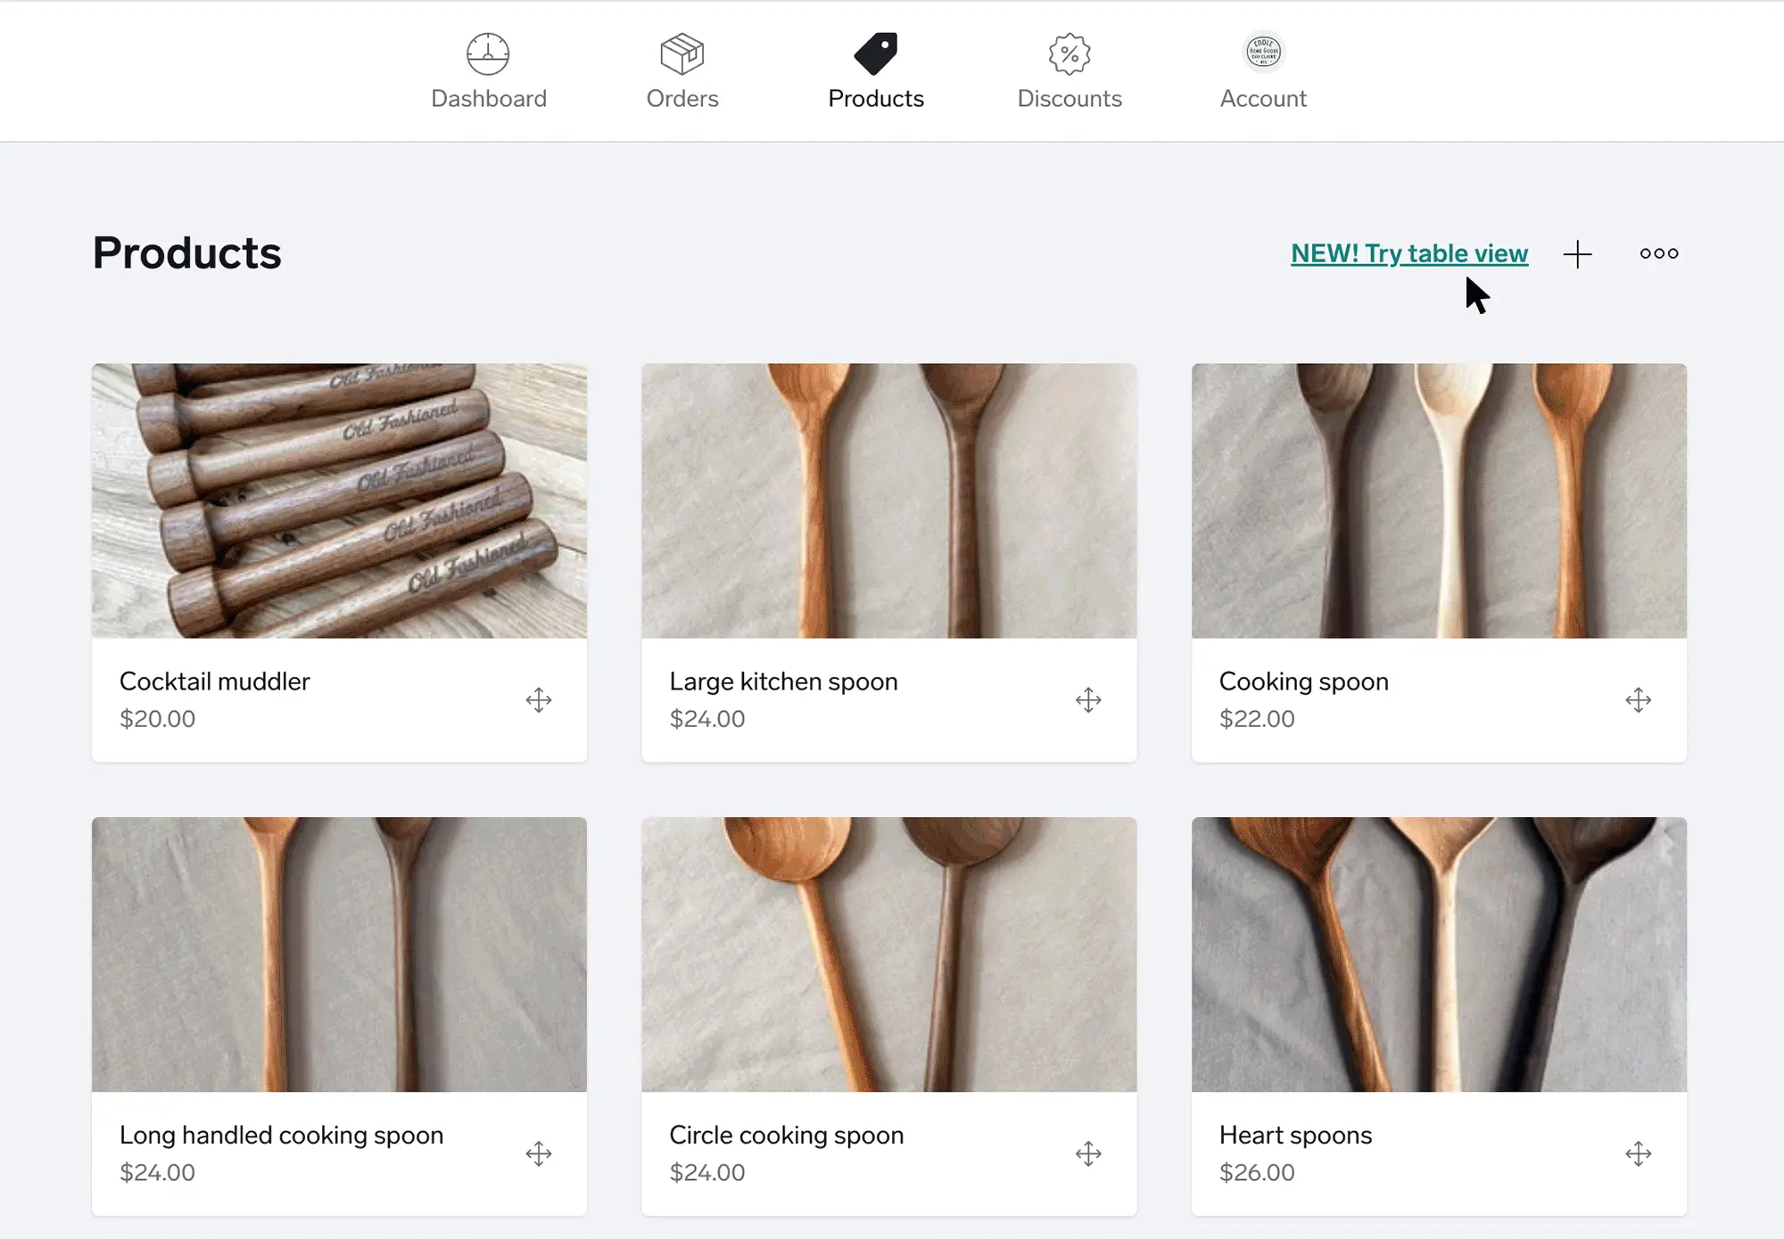The image size is (1784, 1239).
Task: Click the move handle on Heart spoons
Action: point(1638,1153)
